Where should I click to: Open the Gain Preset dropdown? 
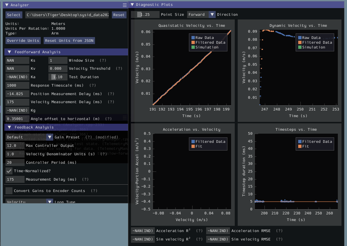click(x=50, y=137)
